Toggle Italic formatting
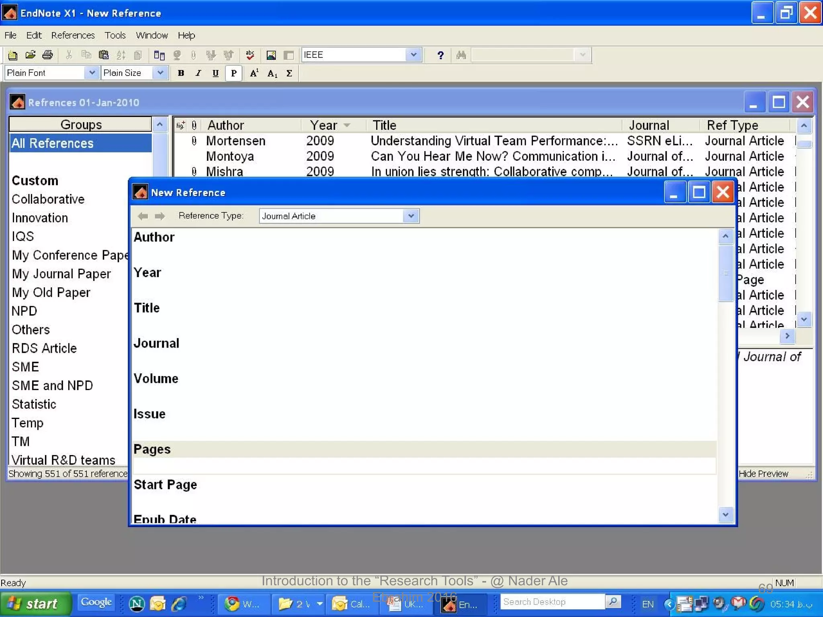The width and height of the screenshot is (823, 617). coord(198,74)
